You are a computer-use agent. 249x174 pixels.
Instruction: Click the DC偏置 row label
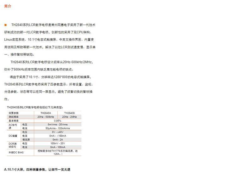[13, 136]
